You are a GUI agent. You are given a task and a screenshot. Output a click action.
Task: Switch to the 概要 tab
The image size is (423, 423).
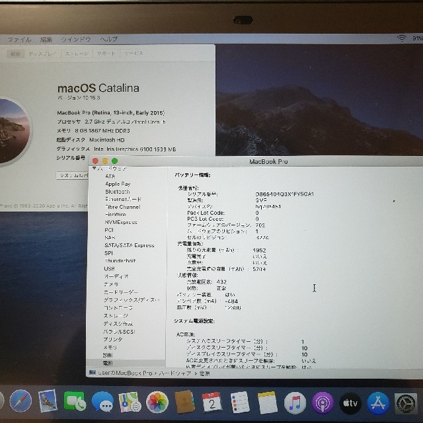pos(15,54)
